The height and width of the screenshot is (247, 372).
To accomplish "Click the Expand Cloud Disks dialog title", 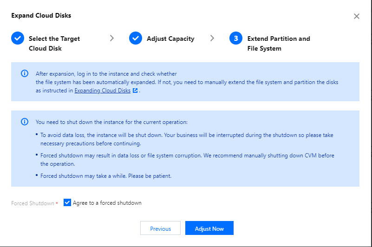I will click(41, 16).
